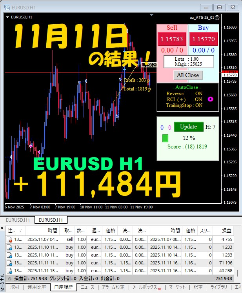Minimize the EURUSD,H1 chart window
Screen dimensions: 242x293
pyautogui.click(x=206, y=7)
